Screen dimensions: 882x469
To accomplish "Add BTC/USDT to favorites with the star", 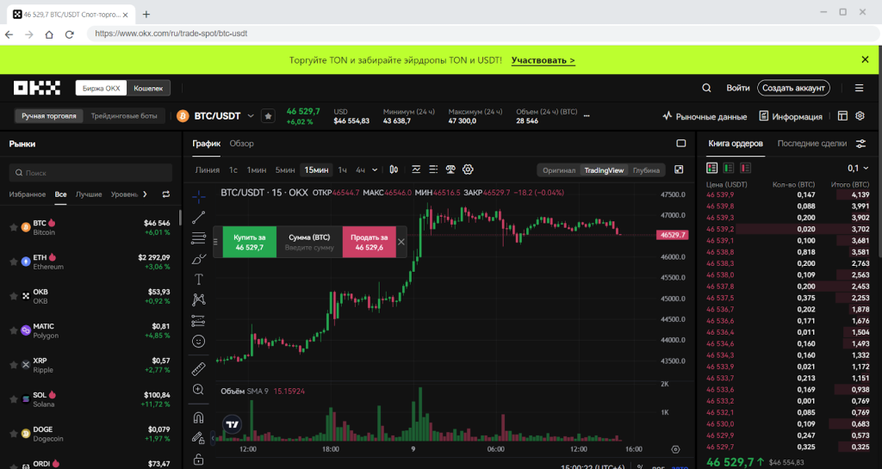I will pos(268,115).
